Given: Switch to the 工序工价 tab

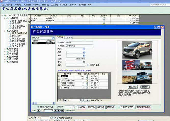Looking at the screenshot, I should point(69,37).
